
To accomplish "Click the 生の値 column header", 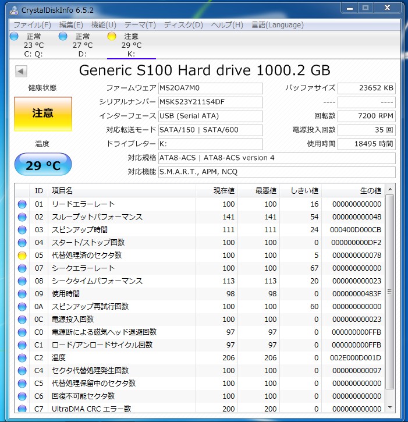I will tap(353, 191).
